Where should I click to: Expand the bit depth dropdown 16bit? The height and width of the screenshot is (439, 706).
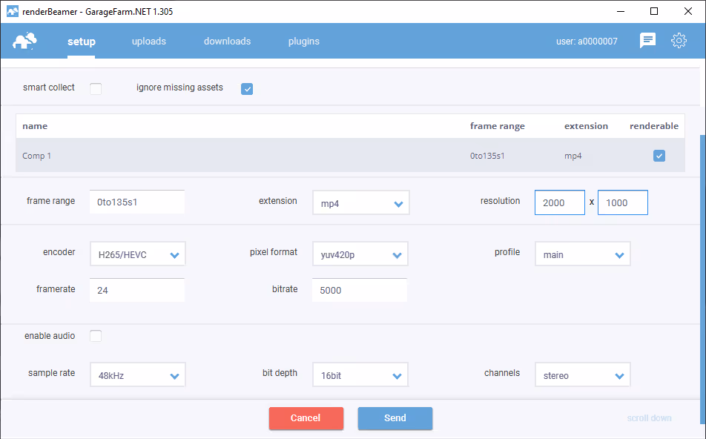point(360,374)
